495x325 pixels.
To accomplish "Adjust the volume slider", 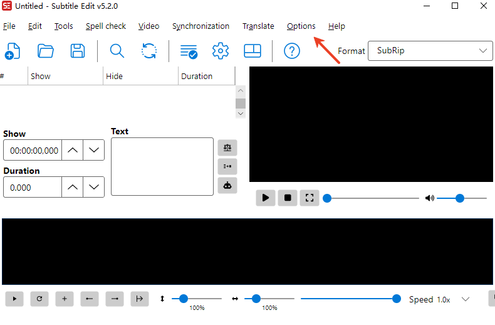I will pyautogui.click(x=462, y=198).
